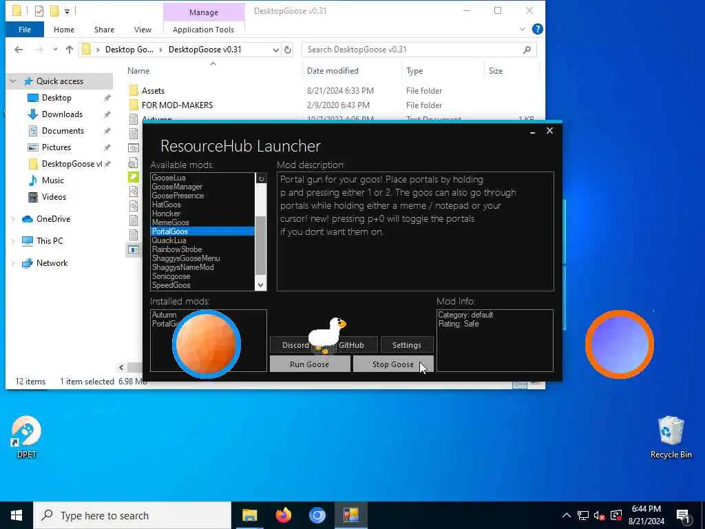This screenshot has height=529, width=705.
Task: Open launcher Settings button
Action: pos(406,345)
